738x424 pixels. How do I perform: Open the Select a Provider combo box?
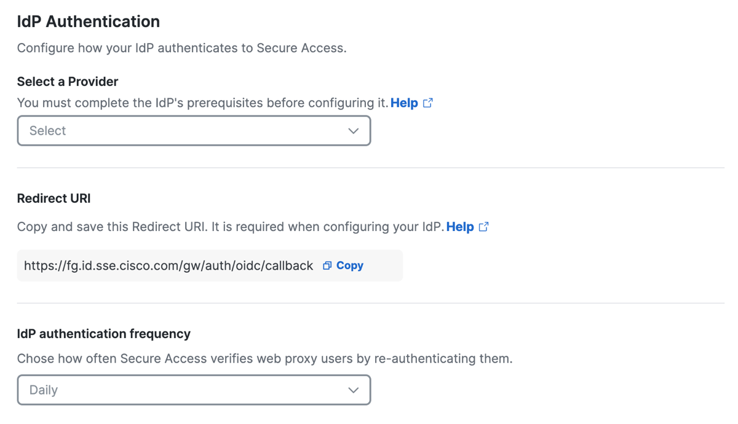[x=194, y=131]
